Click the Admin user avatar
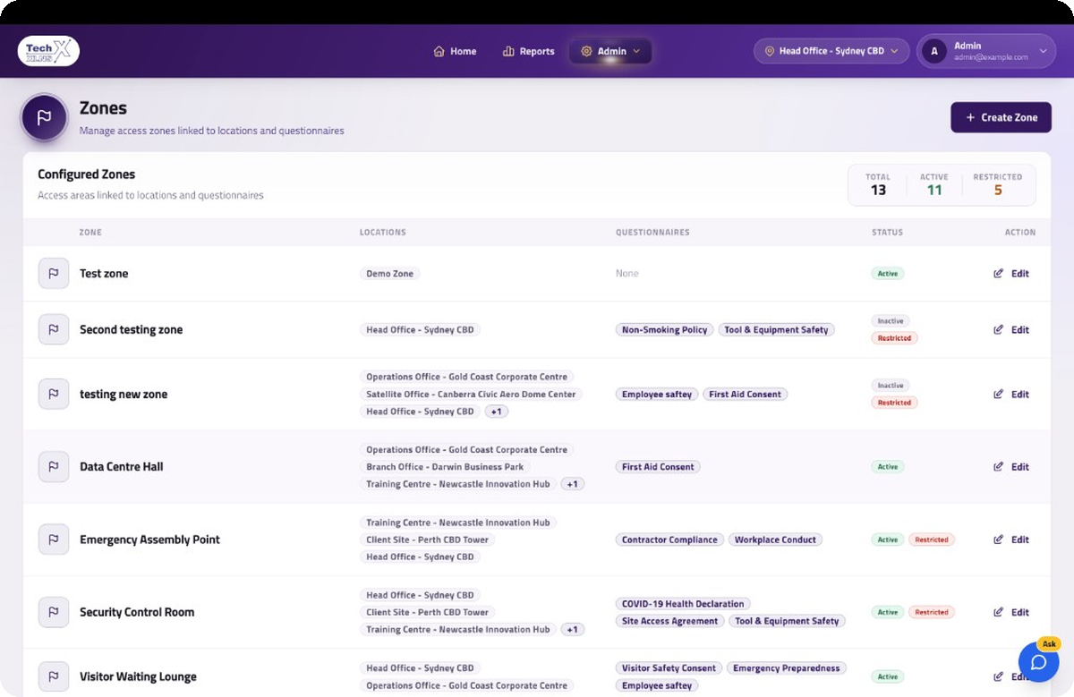Image resolution: width=1074 pixels, height=697 pixels. click(934, 52)
